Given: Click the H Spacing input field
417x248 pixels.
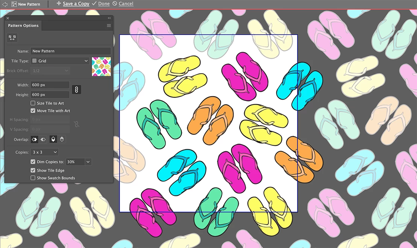Looking at the screenshot, I should [50, 119].
